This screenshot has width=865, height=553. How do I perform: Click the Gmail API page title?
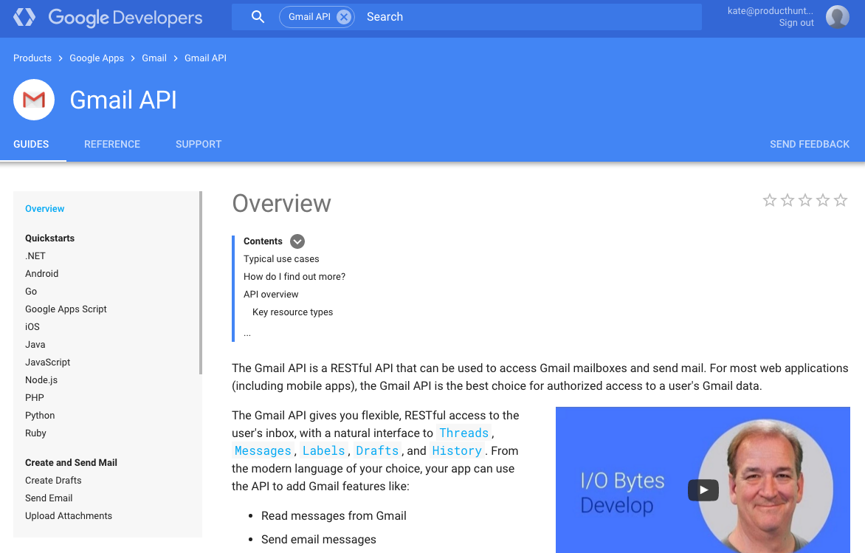[x=123, y=100]
